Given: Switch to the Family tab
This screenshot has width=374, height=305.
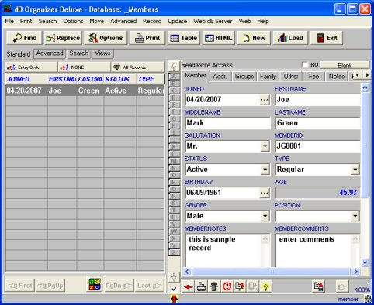Looking at the screenshot, I should pos(268,77).
